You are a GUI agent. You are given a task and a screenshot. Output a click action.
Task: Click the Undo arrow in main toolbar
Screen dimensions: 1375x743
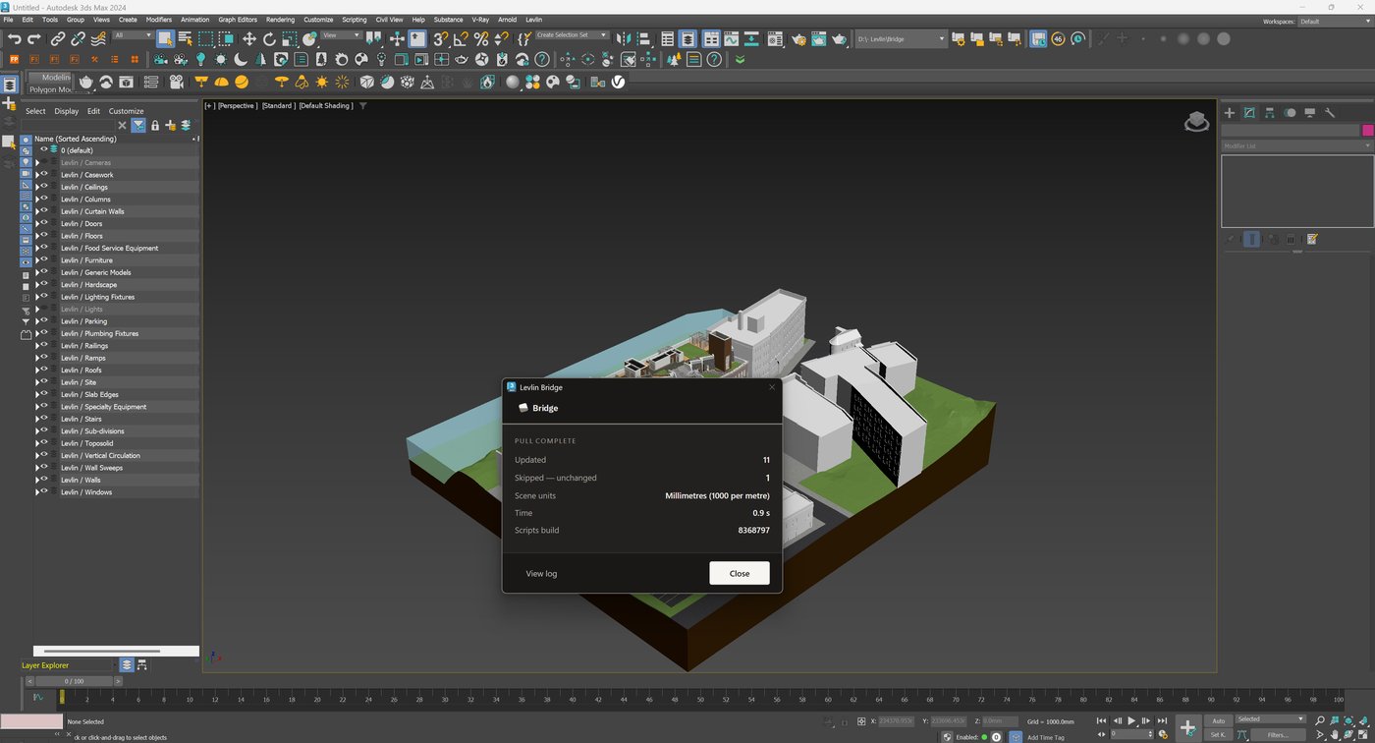coord(14,39)
